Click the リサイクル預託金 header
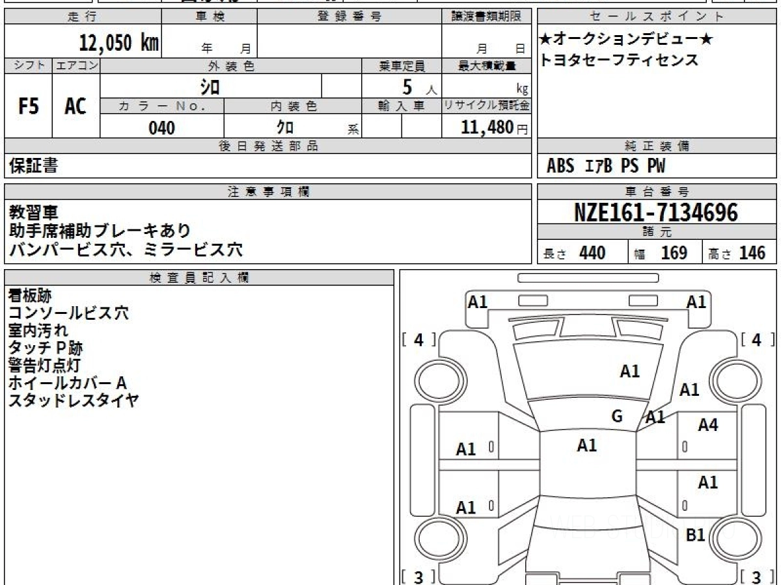781x585 pixels. click(486, 106)
